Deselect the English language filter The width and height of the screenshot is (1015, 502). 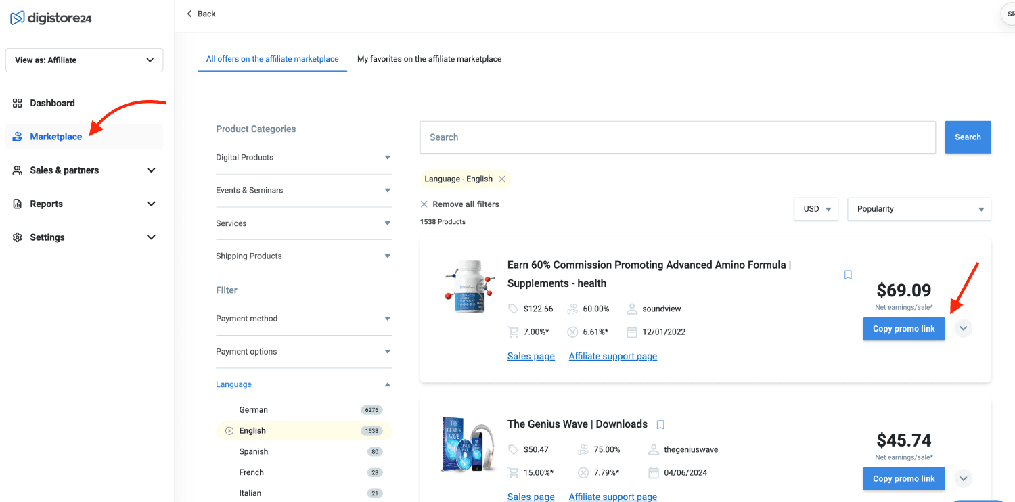point(229,431)
